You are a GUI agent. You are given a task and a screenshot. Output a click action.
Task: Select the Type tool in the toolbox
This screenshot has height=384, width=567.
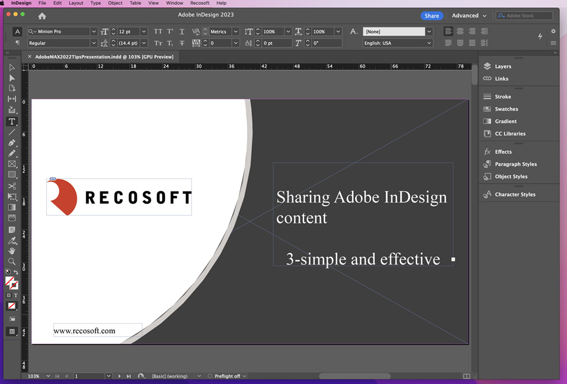point(12,122)
